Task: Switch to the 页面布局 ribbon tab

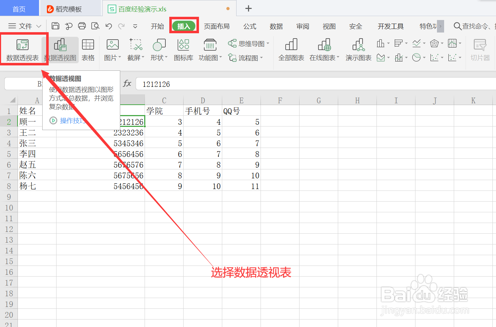Action: pos(217,26)
